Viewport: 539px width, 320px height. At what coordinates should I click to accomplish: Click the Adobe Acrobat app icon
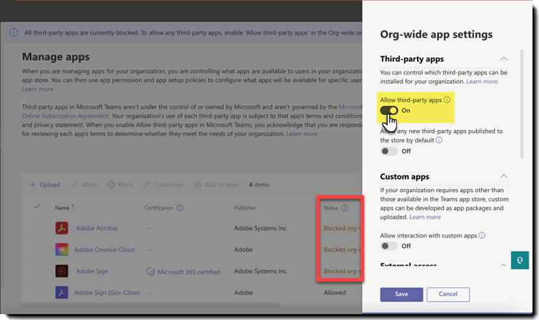[x=62, y=228]
